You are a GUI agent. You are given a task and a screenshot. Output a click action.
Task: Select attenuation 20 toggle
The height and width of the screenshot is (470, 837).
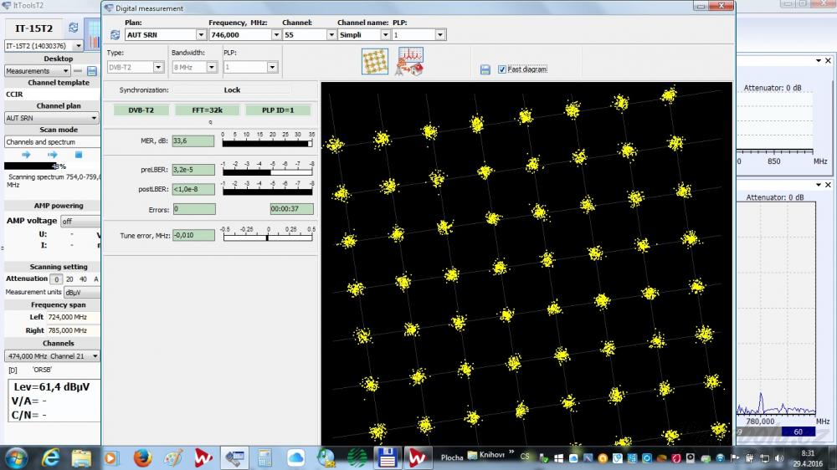pos(69,279)
